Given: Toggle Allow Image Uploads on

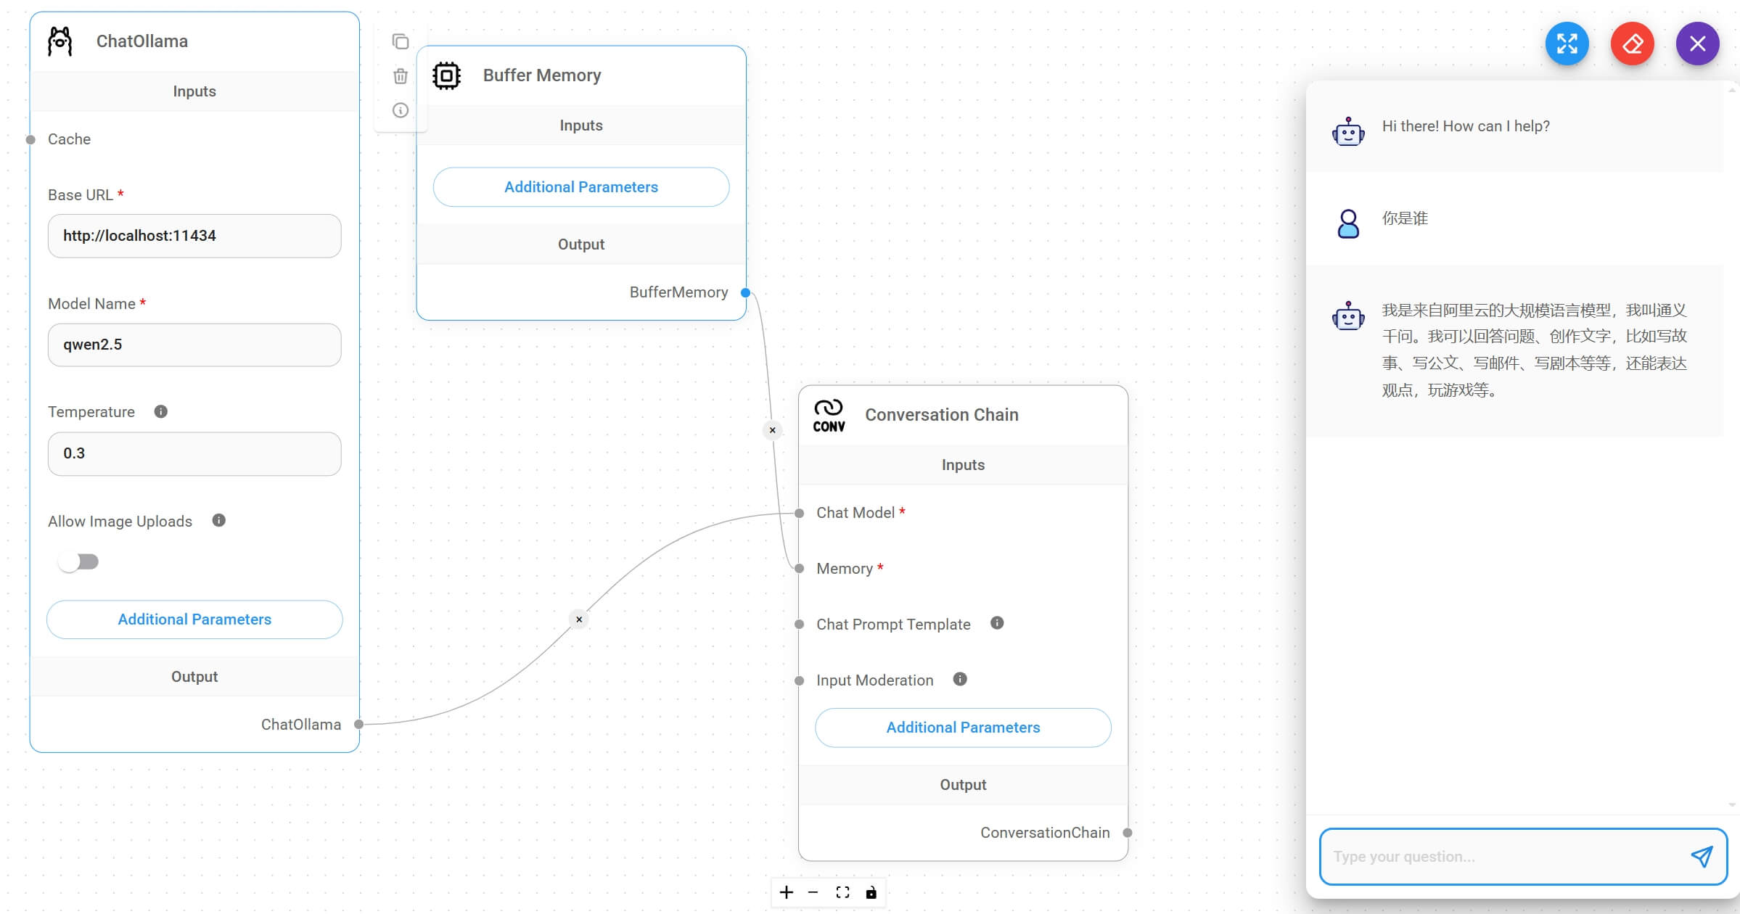Looking at the screenshot, I should pos(78,561).
